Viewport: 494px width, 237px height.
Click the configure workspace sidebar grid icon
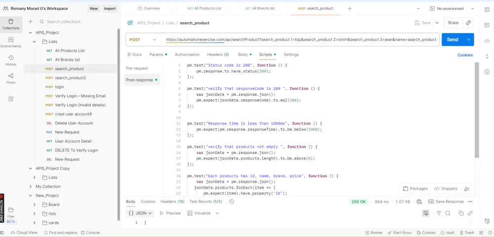(11, 99)
